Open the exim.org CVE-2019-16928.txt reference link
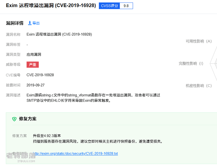 coord(76,154)
